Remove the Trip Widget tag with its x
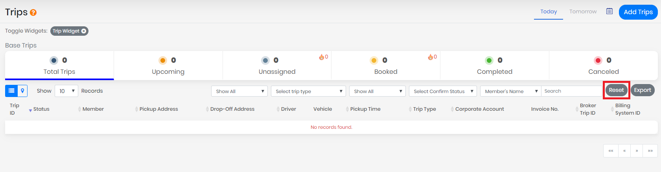This screenshot has width=661, height=172. (84, 31)
